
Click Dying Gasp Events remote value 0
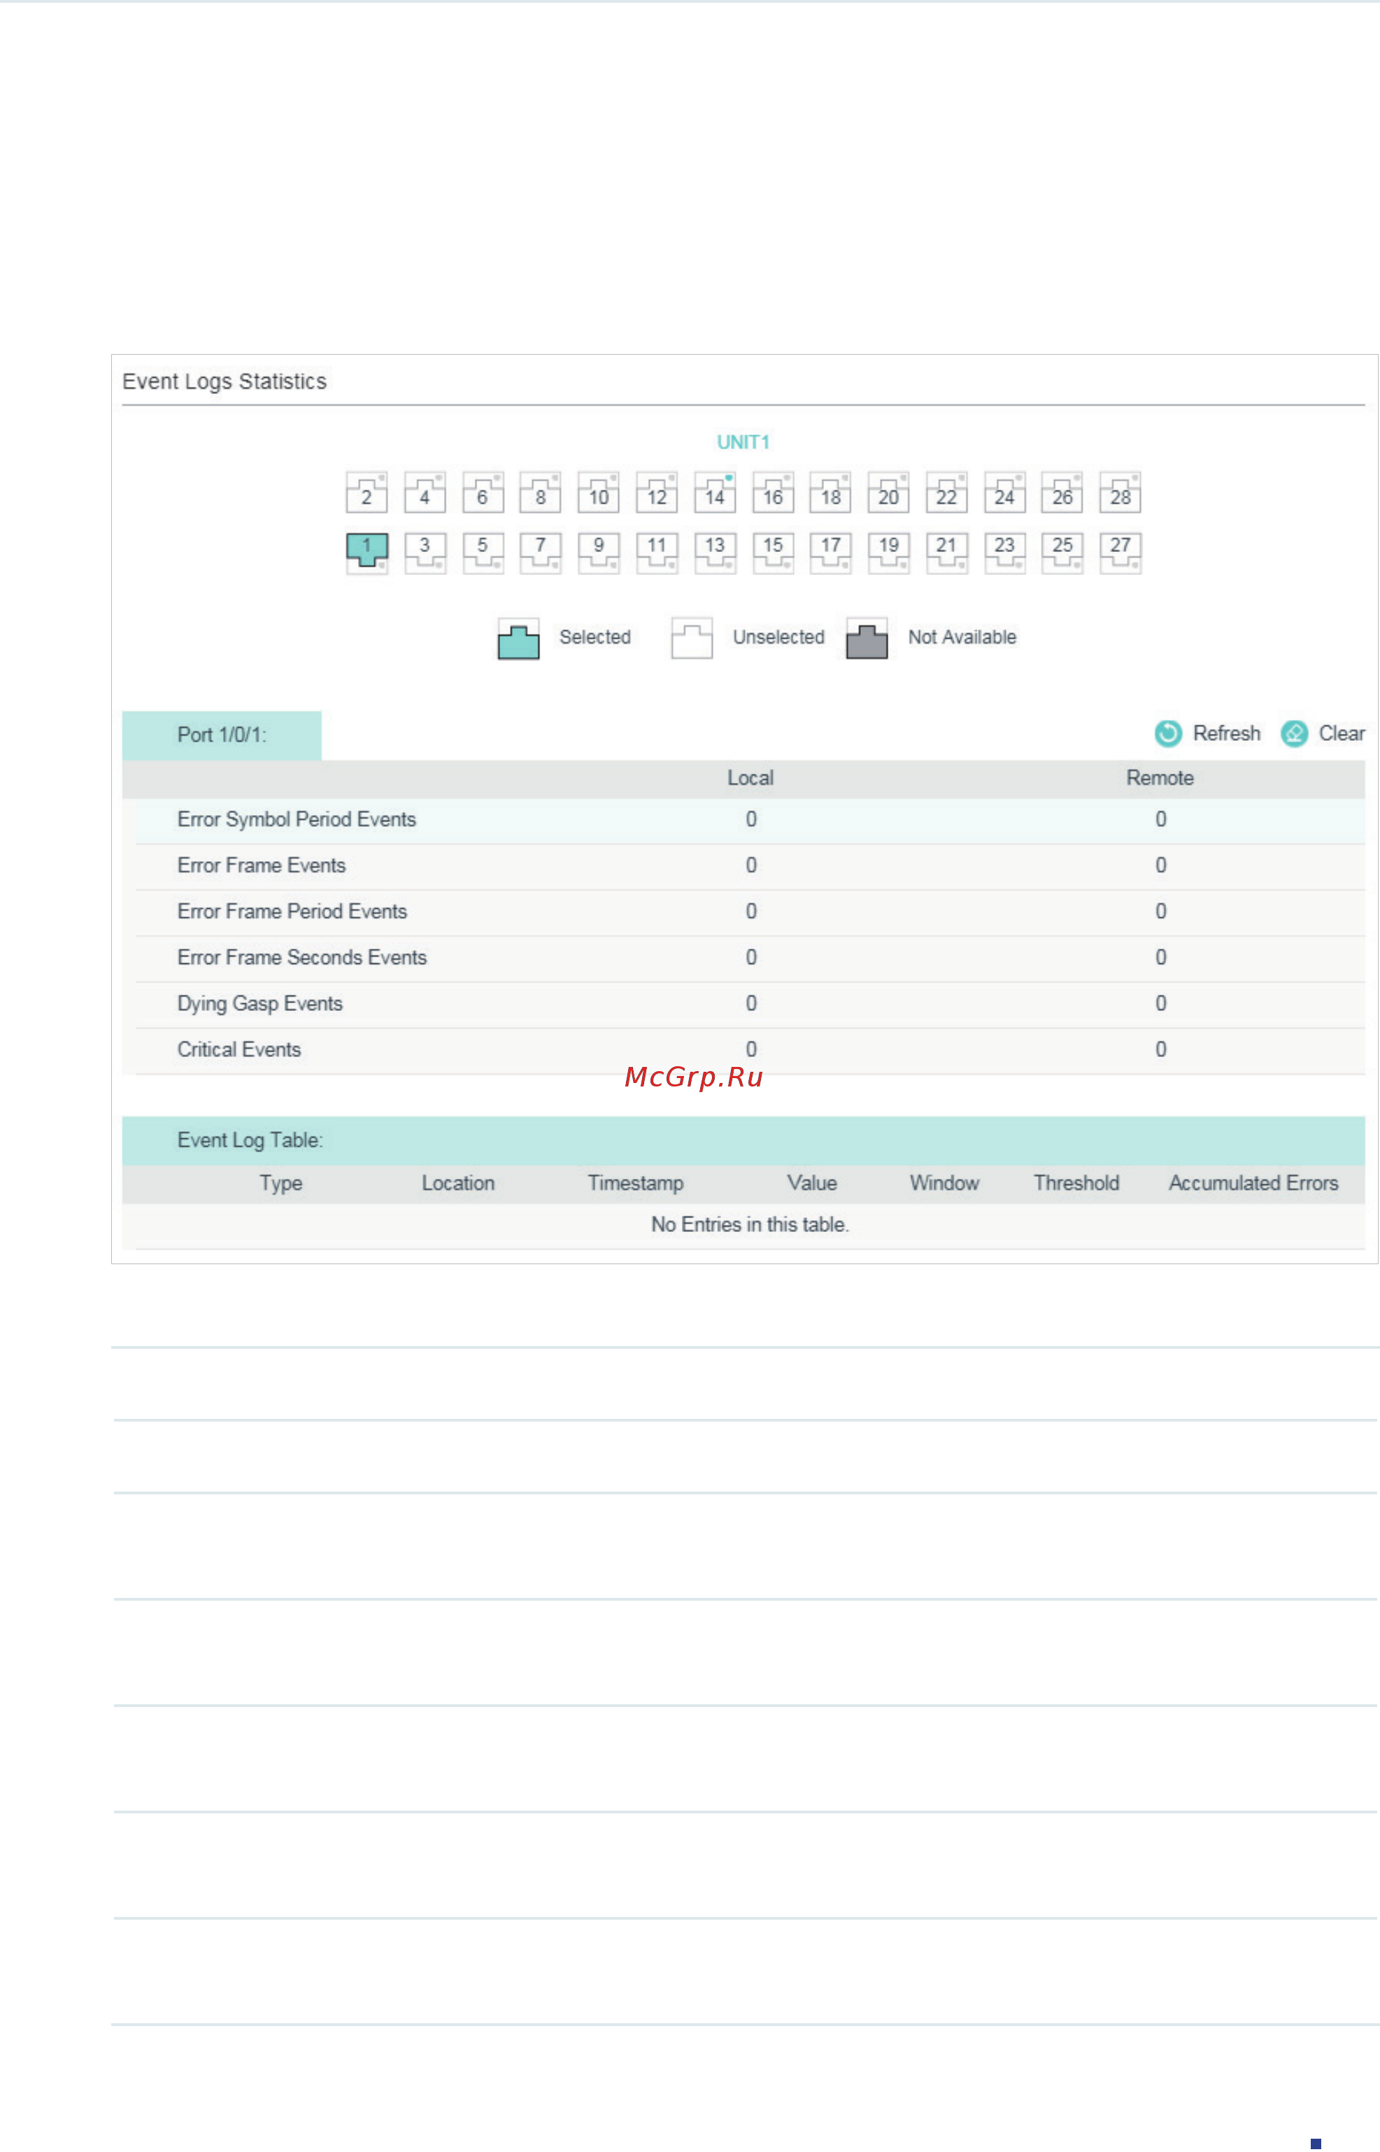coord(1160,1003)
